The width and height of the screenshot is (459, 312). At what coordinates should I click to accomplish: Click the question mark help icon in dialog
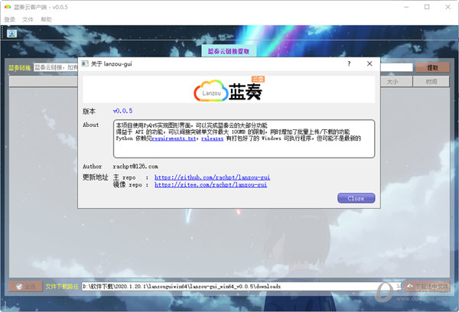pyautogui.click(x=349, y=63)
